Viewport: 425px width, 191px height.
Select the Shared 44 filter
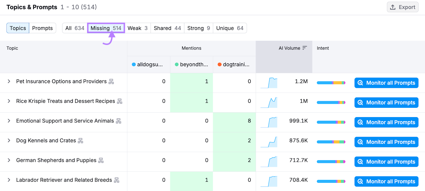pos(167,28)
